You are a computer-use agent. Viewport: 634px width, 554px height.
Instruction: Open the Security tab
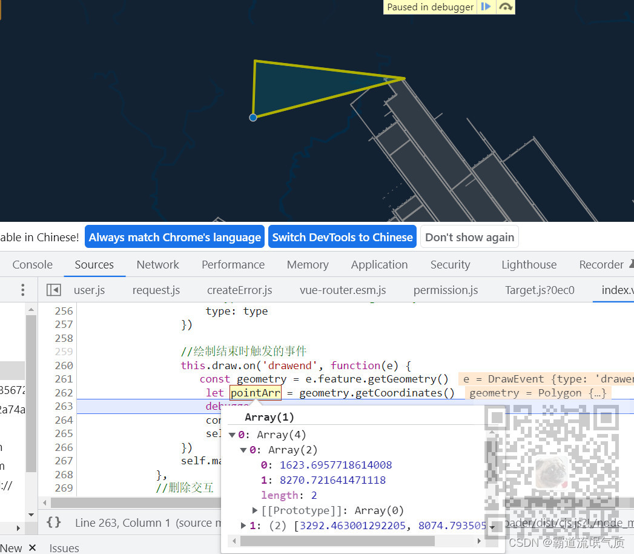[451, 265]
